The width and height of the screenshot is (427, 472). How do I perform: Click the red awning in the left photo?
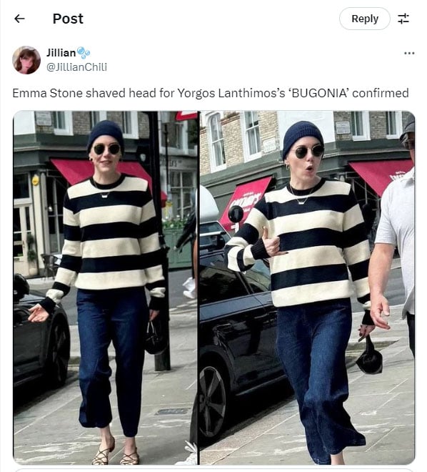click(x=102, y=174)
